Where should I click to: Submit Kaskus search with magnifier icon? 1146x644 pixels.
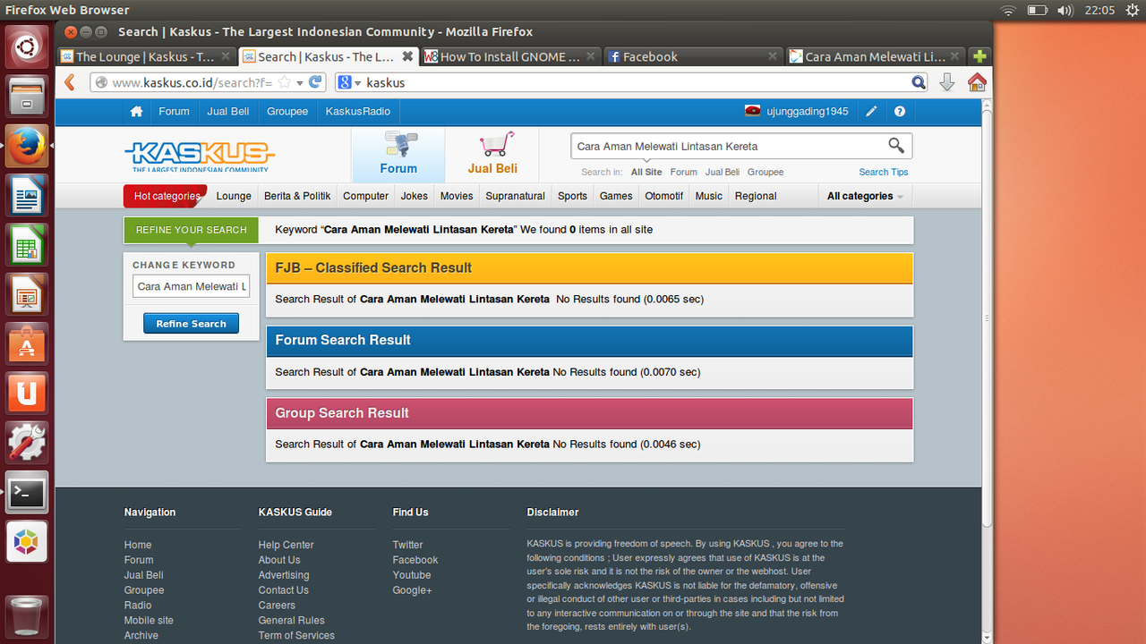pyautogui.click(x=896, y=146)
